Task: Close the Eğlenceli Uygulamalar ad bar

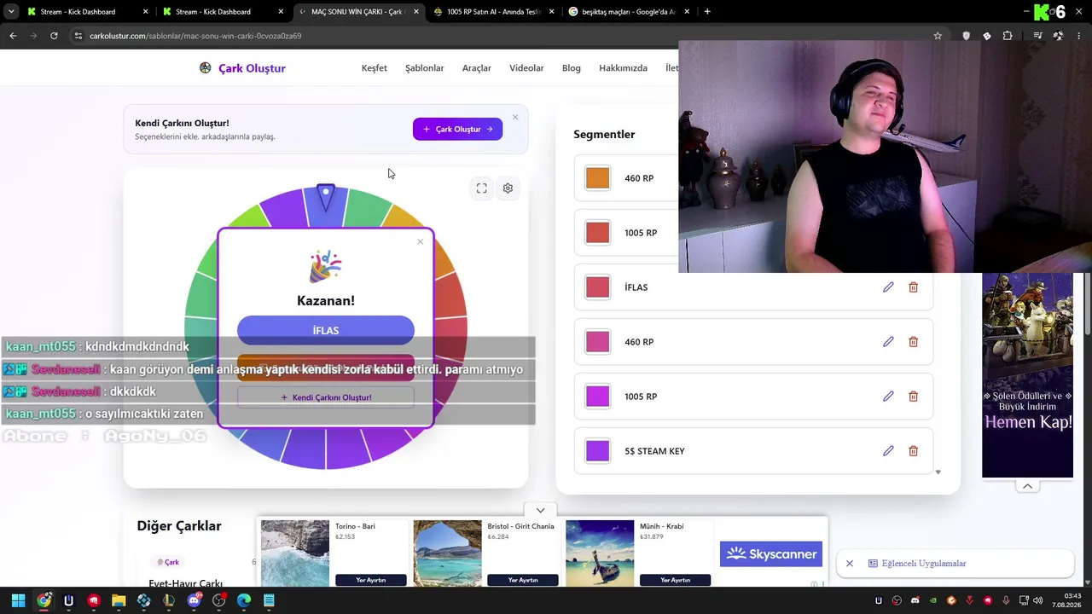Action: [850, 564]
